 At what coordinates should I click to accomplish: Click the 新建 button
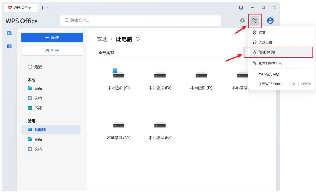pos(52,37)
